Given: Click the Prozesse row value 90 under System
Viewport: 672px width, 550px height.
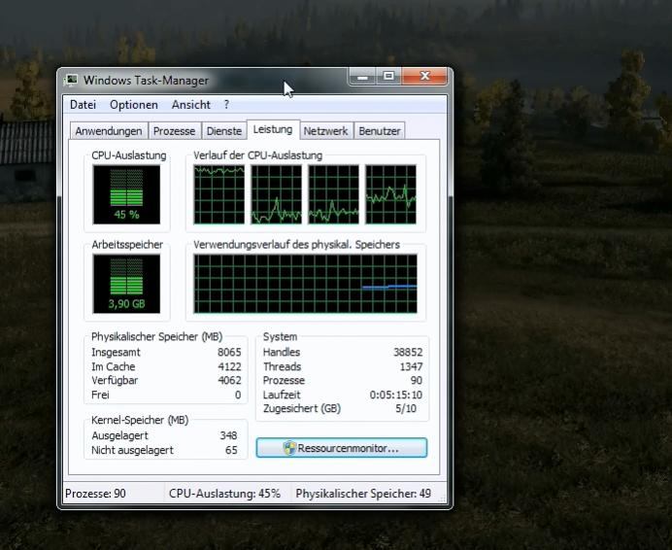Looking at the screenshot, I should [417, 381].
